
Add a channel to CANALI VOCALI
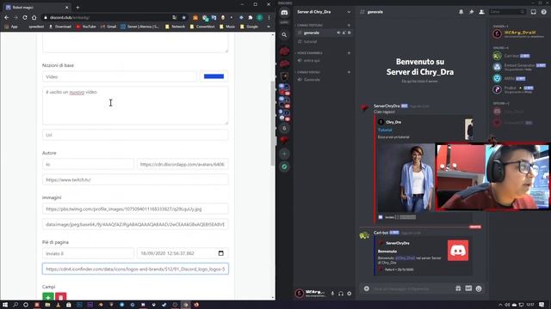click(349, 72)
